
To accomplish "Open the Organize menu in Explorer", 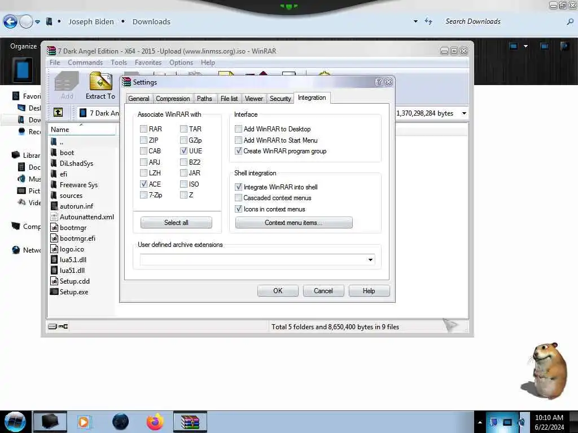I will coord(24,46).
